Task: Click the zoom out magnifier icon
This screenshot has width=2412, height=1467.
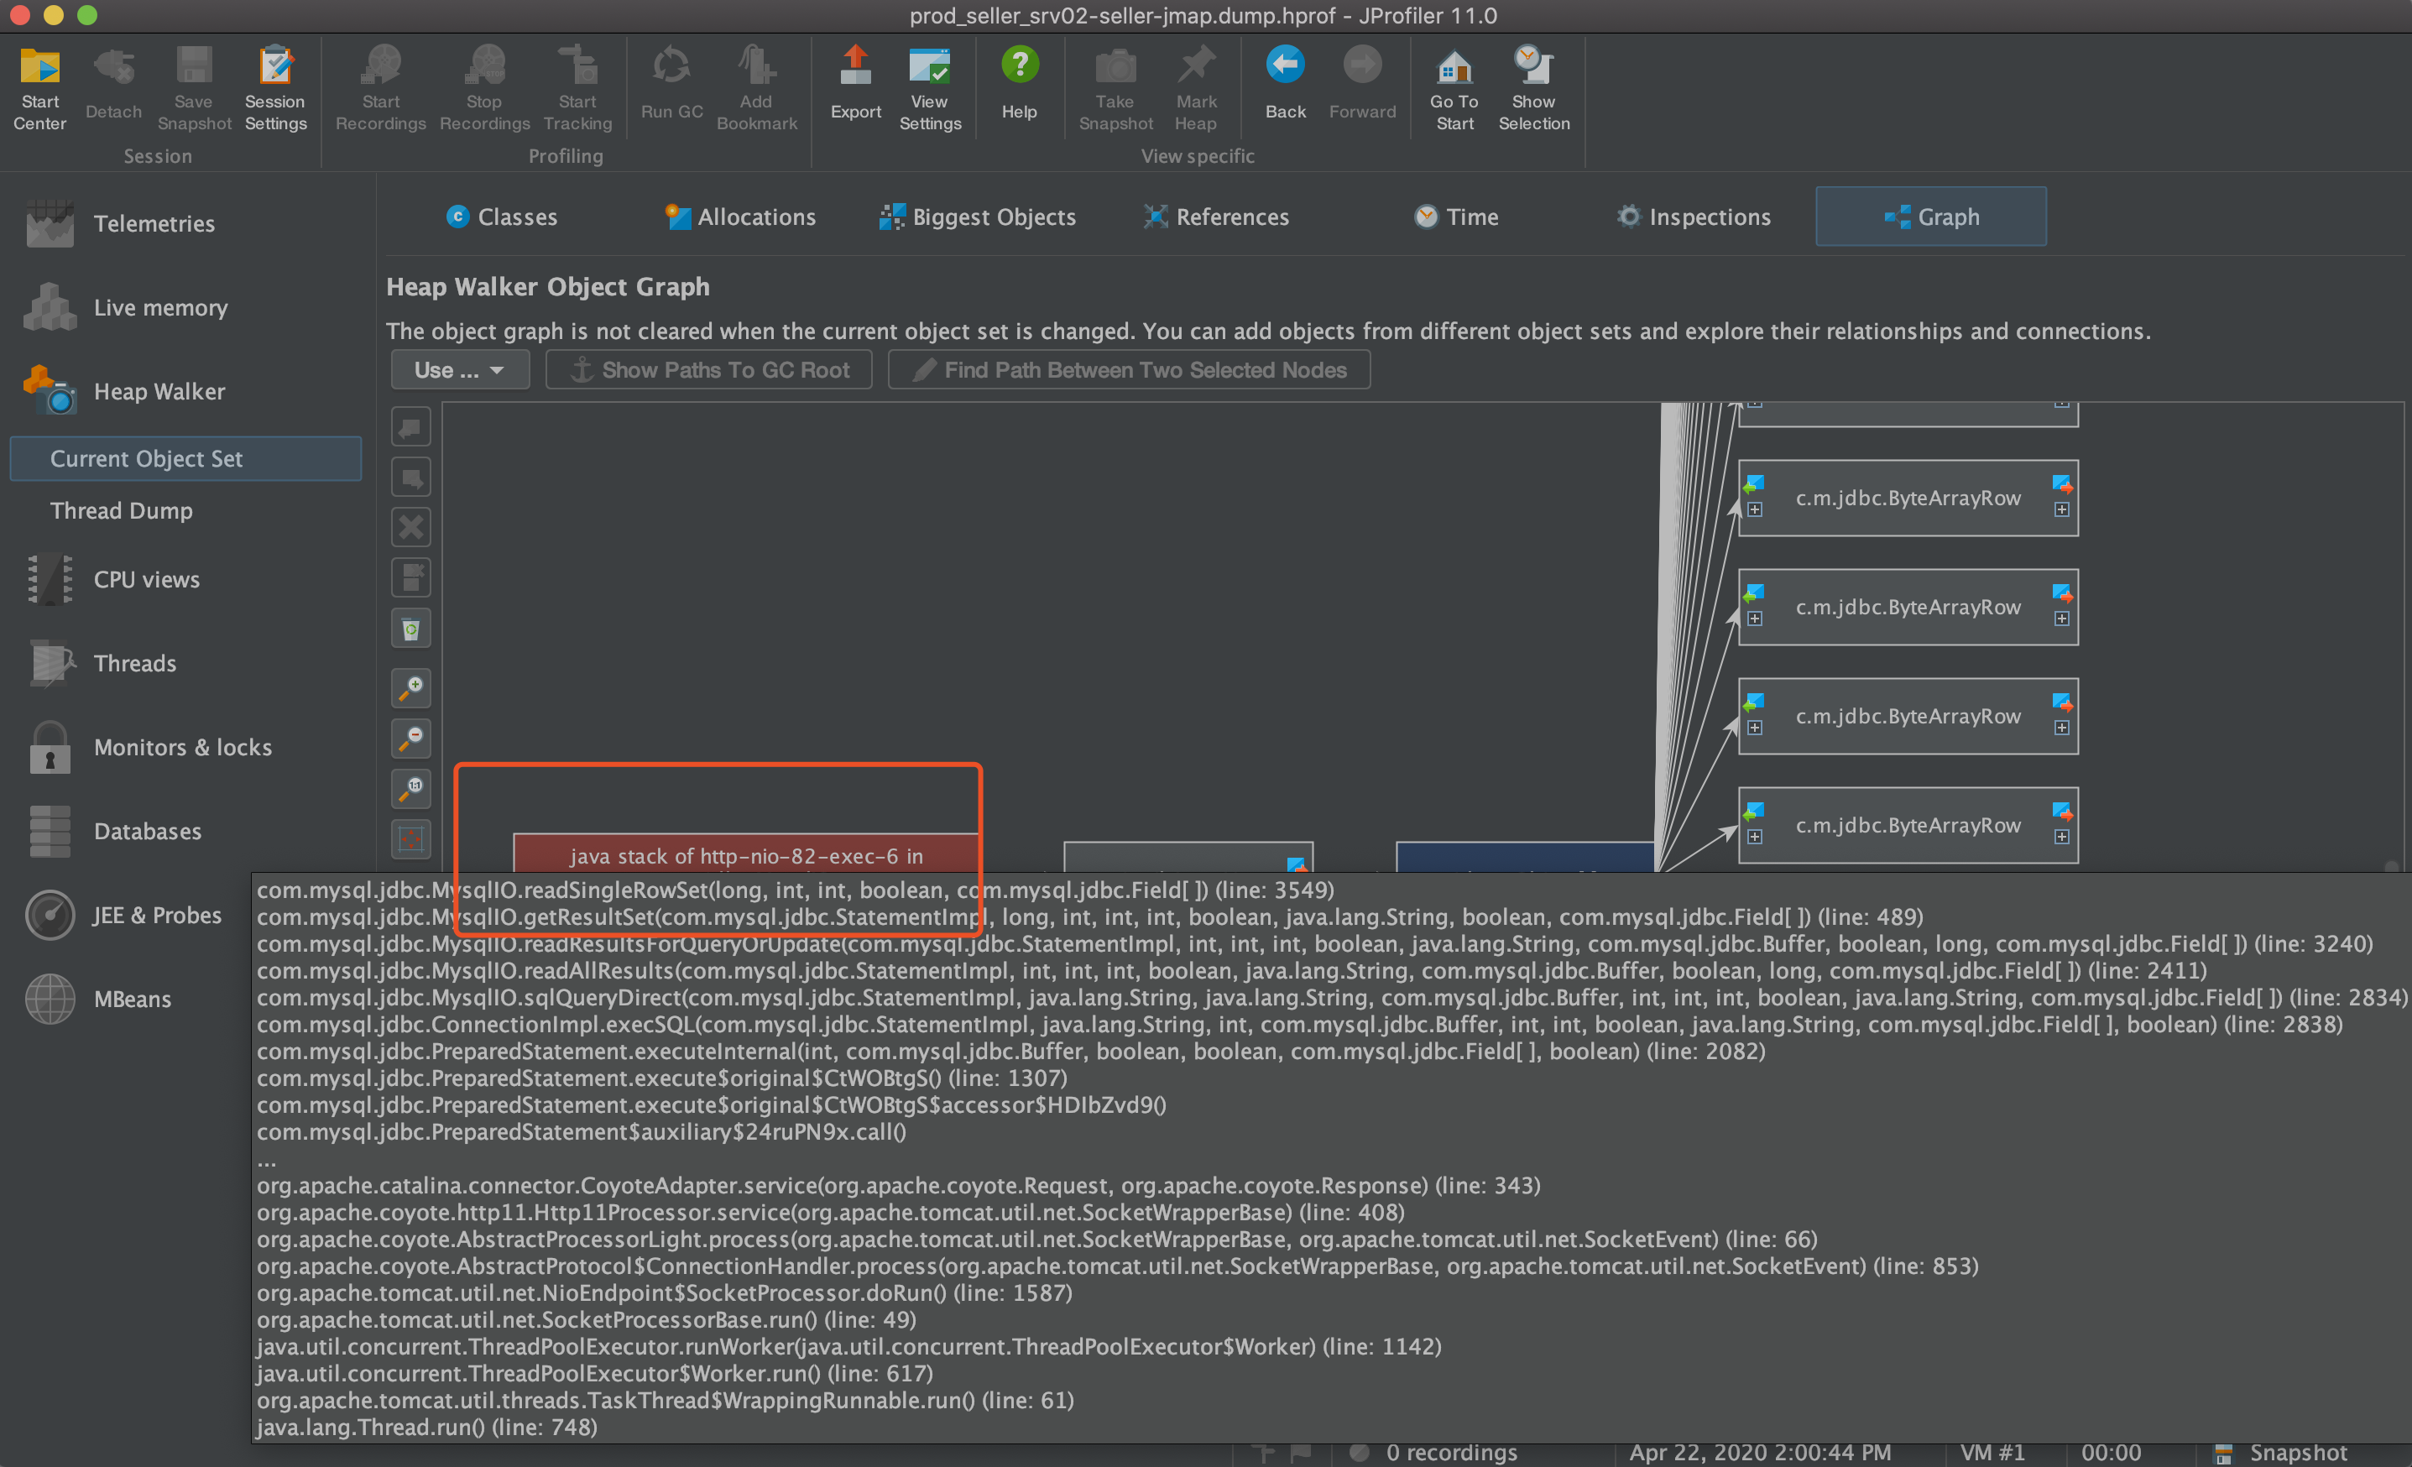Action: [411, 738]
